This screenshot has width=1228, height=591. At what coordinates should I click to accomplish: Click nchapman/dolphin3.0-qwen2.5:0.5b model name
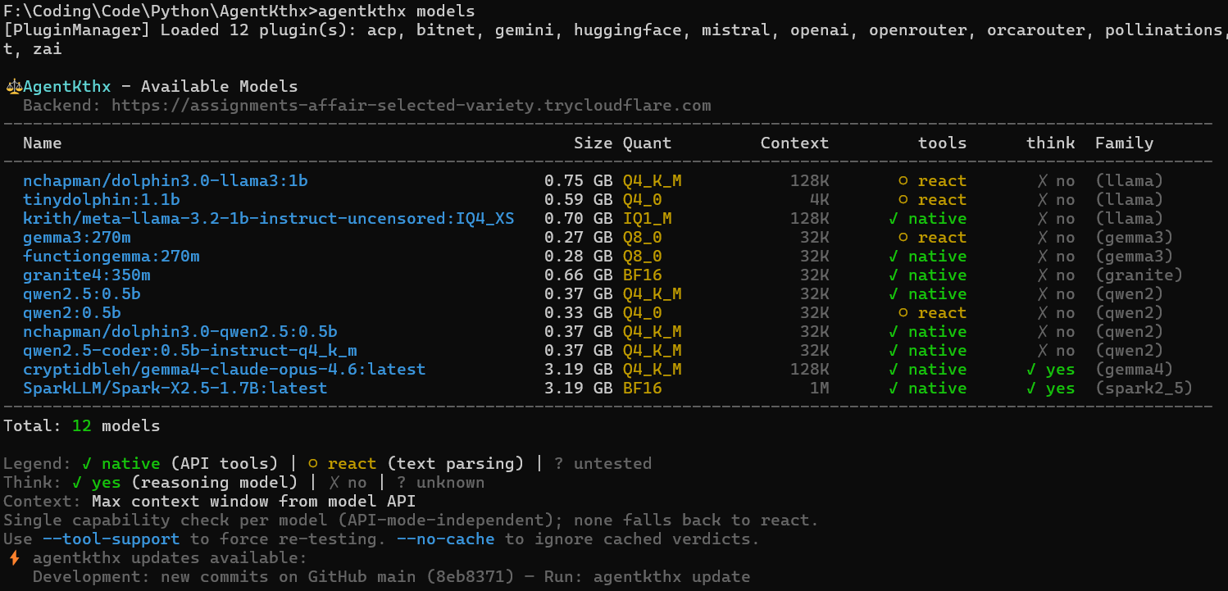pos(180,331)
